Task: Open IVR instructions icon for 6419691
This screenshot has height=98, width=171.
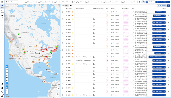Action: [x=94, y=19]
